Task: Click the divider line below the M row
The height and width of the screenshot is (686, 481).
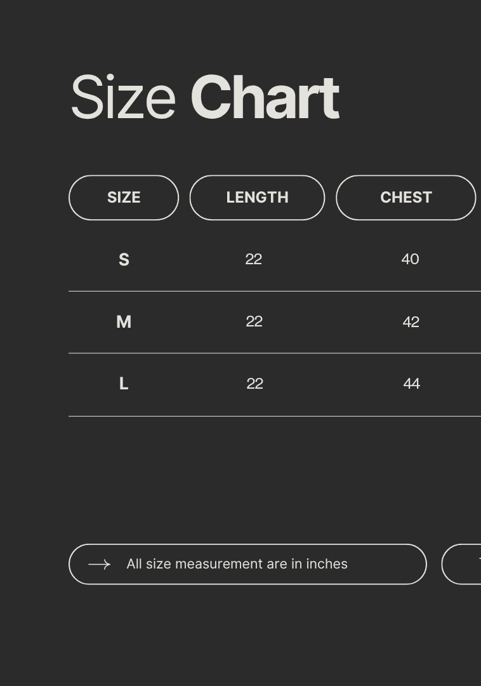Action: (x=274, y=353)
